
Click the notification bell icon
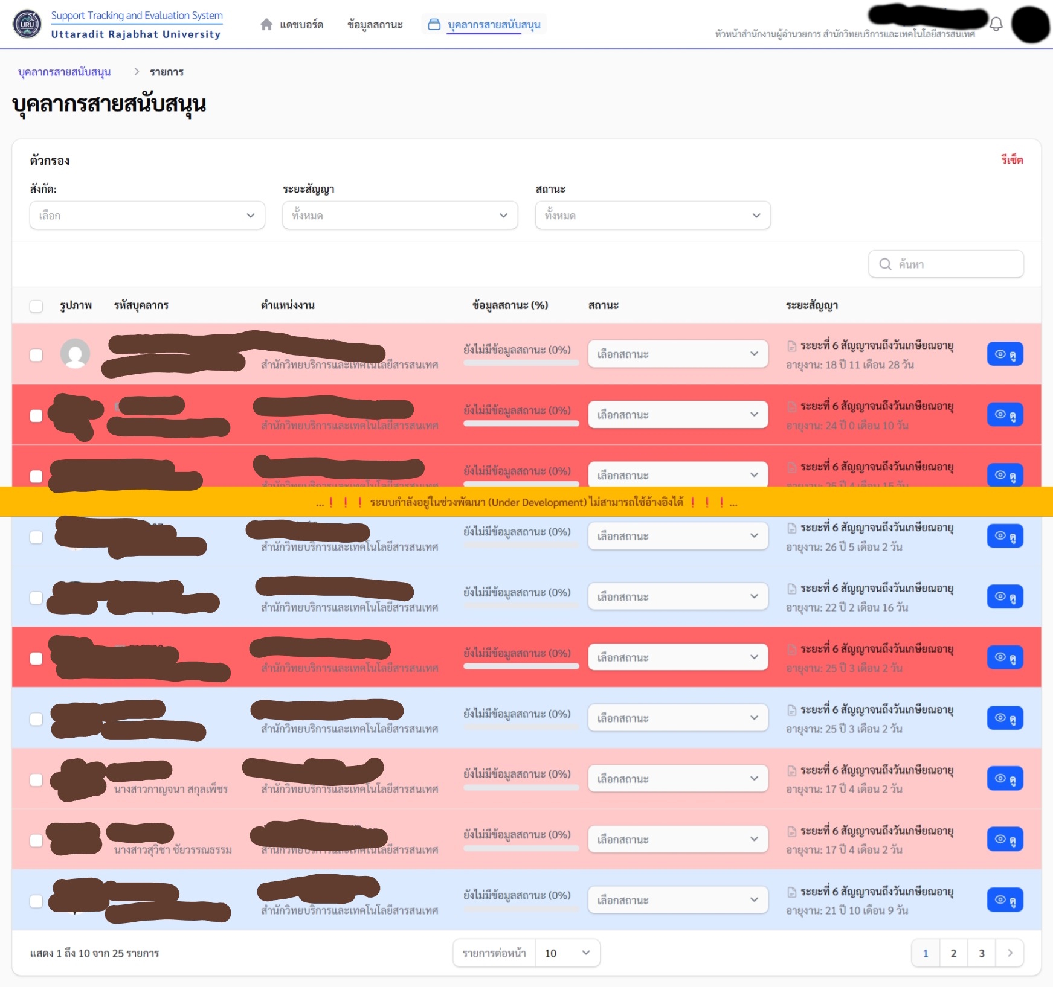(x=996, y=24)
